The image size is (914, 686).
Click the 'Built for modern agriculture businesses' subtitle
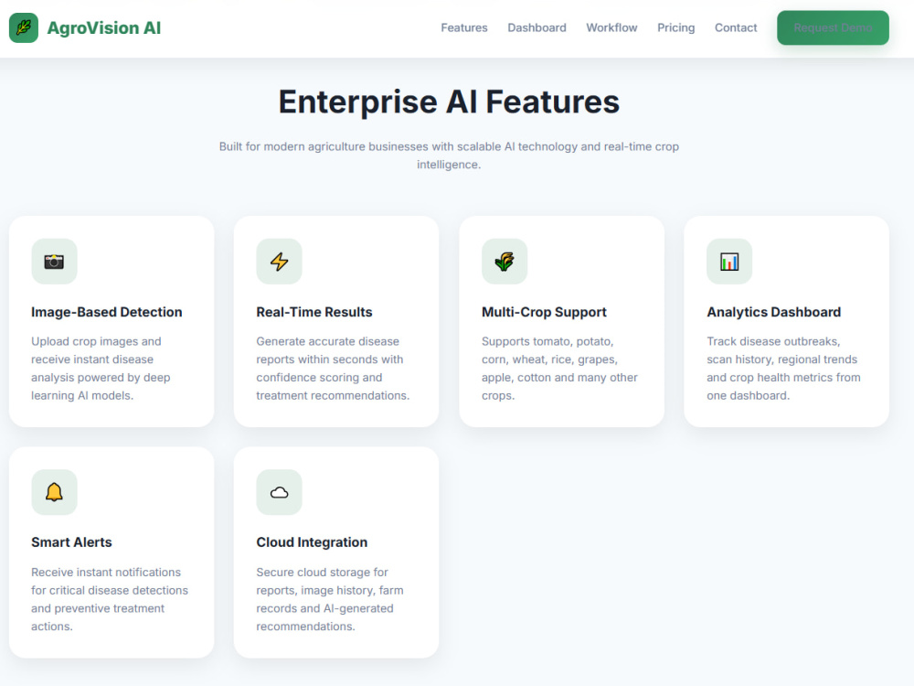[449, 155]
